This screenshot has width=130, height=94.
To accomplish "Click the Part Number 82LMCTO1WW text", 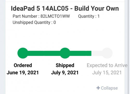I will coord(41,16).
